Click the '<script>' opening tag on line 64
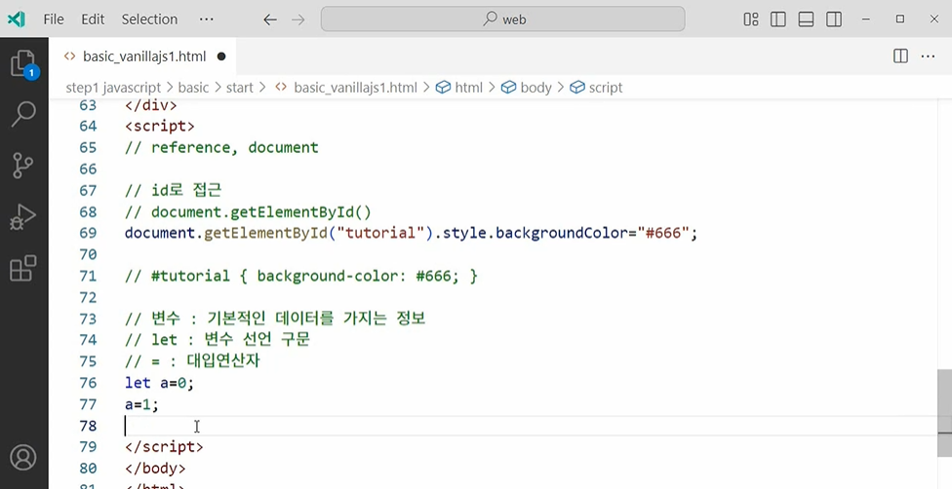 pyautogui.click(x=160, y=127)
